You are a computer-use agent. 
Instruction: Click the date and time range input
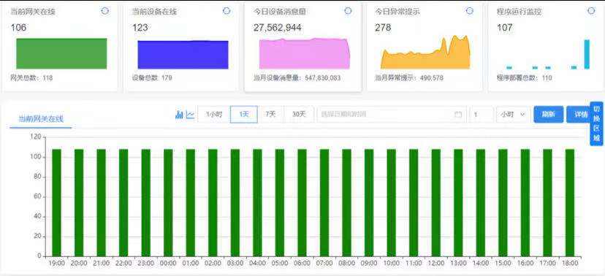click(391, 115)
